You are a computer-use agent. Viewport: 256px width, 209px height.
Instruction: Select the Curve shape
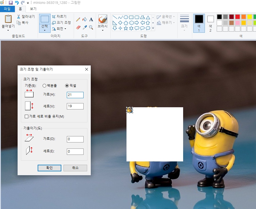click(120, 17)
